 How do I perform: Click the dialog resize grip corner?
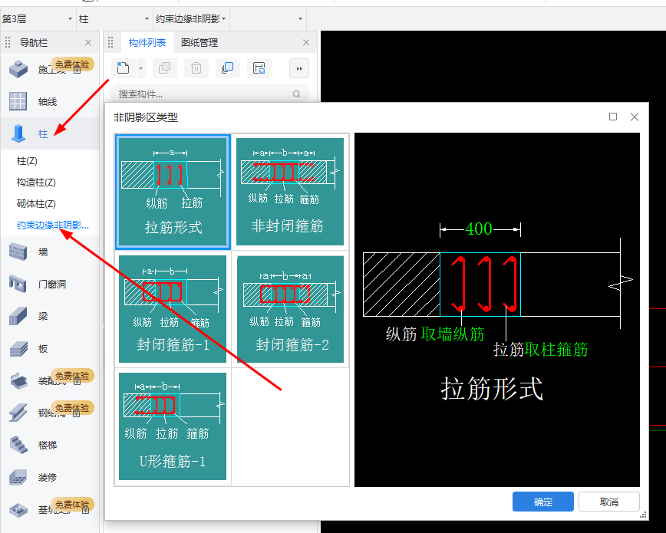click(x=644, y=515)
